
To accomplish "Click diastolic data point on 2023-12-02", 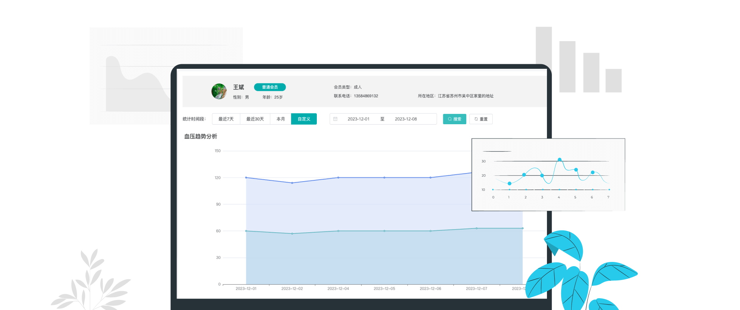I will coord(292,233).
